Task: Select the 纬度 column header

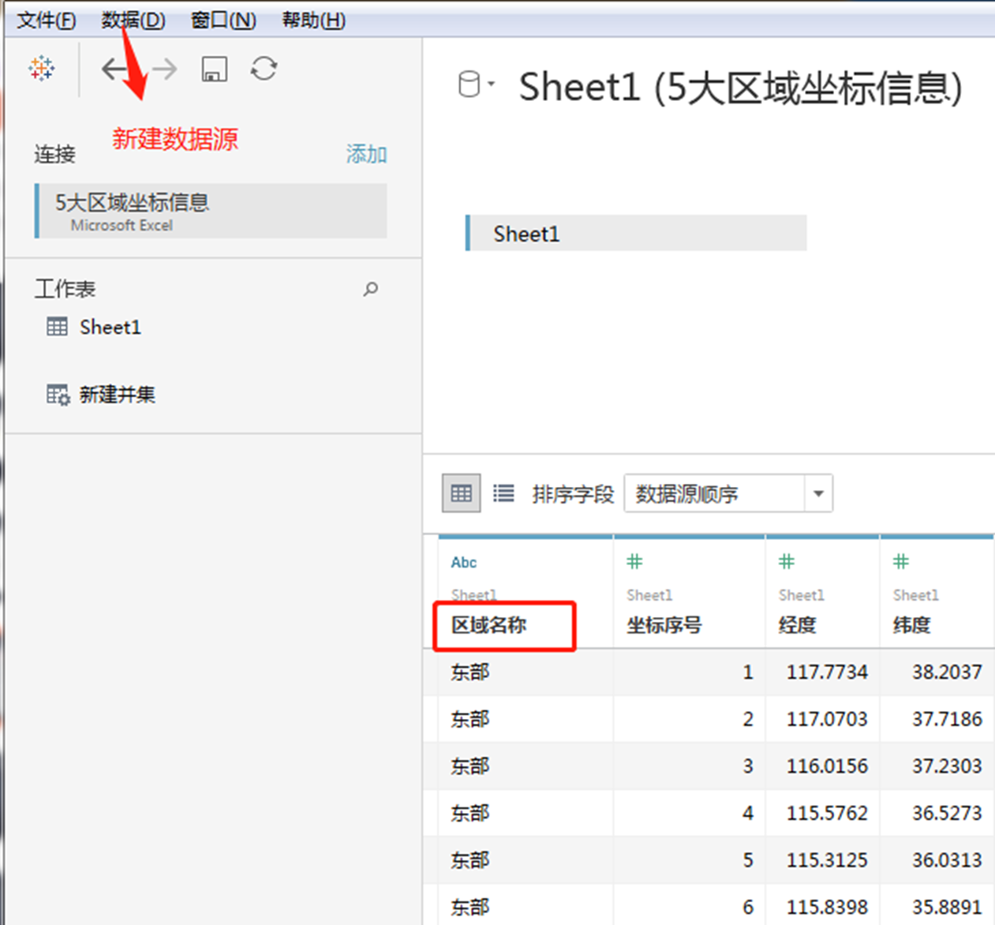Action: [x=911, y=625]
